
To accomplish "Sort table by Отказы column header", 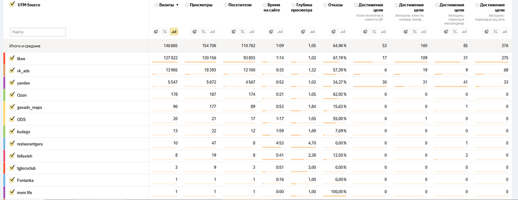I will (336, 5).
